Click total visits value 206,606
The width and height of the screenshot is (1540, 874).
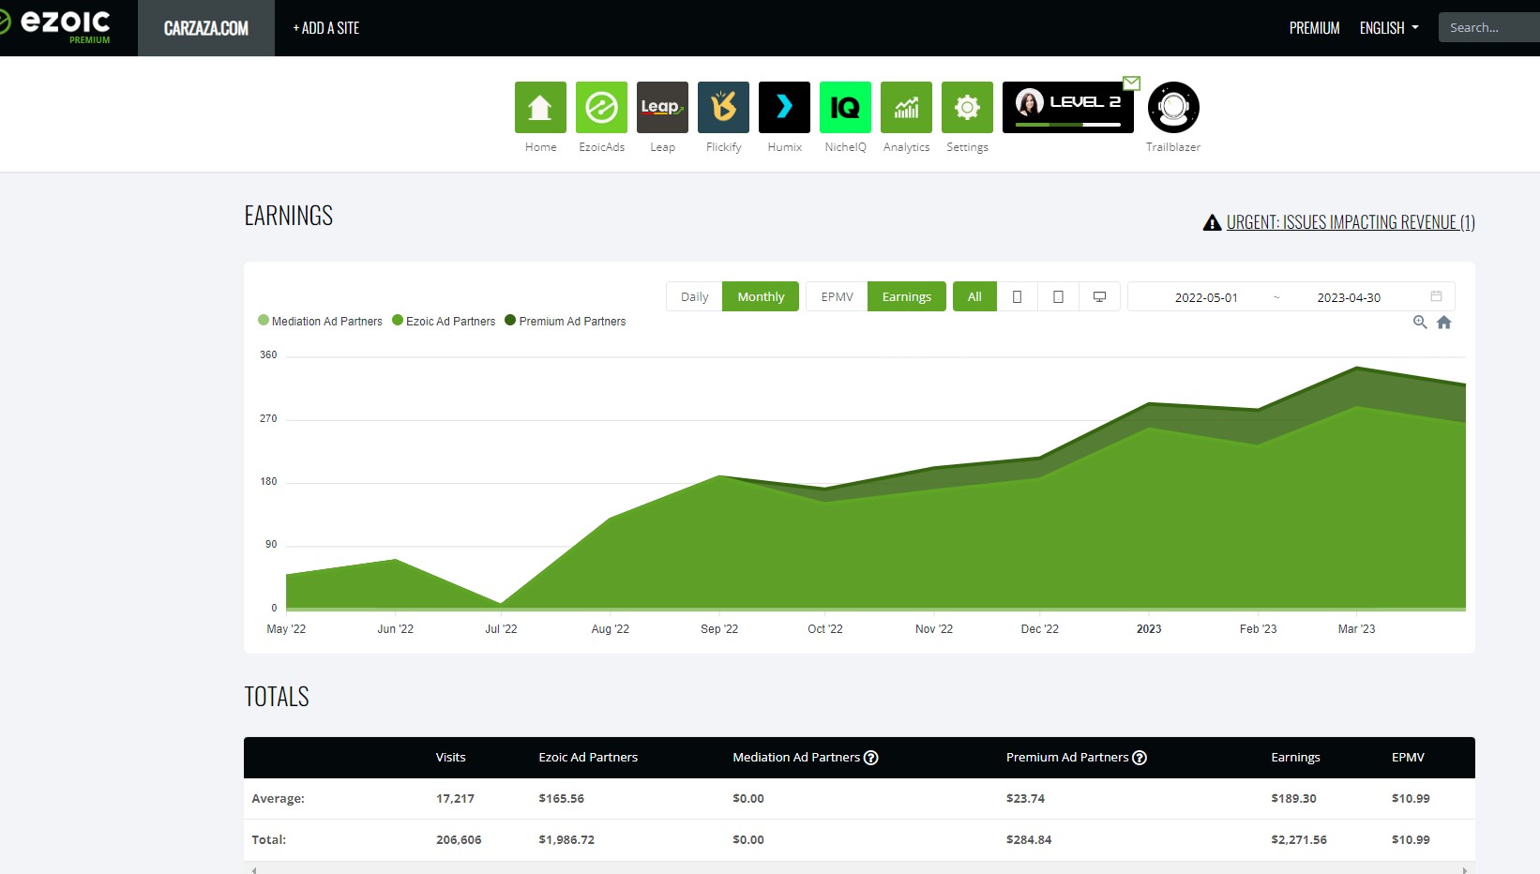(459, 839)
